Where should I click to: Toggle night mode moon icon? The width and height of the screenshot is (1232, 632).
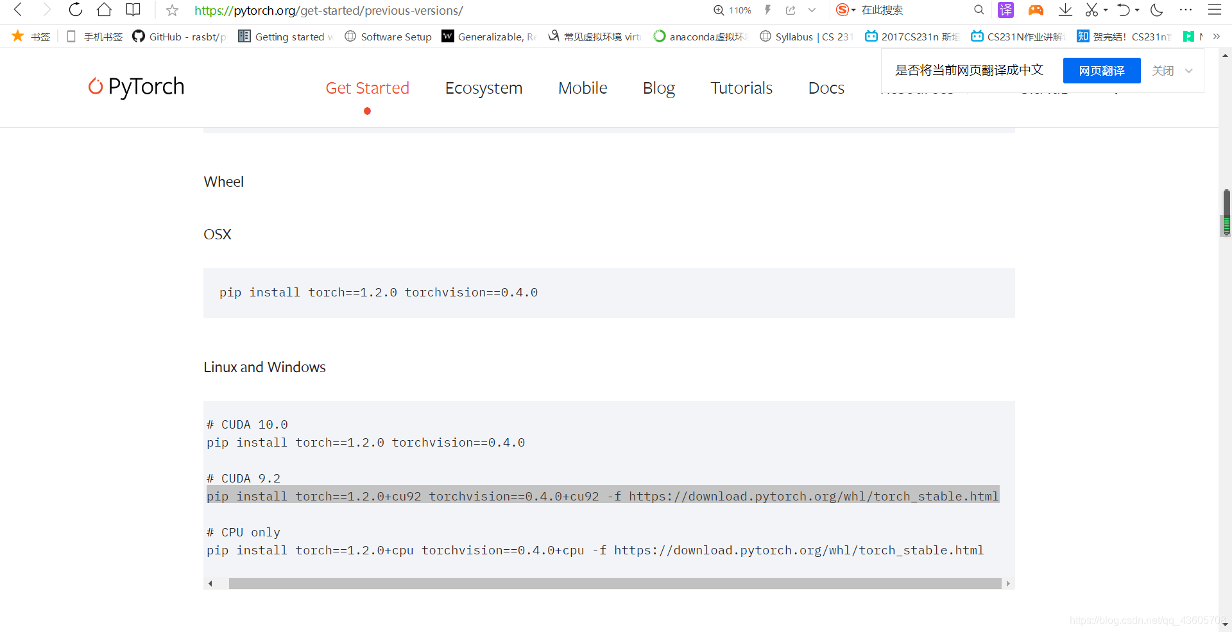click(1157, 10)
